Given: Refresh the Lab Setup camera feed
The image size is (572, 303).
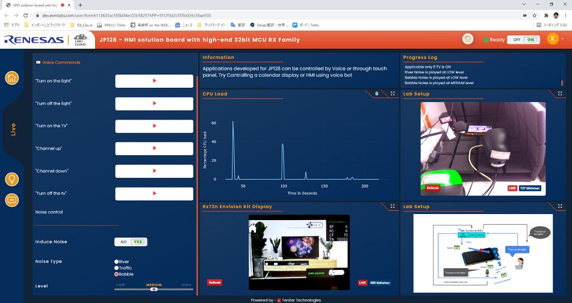Looking at the screenshot, I should (x=432, y=188).
